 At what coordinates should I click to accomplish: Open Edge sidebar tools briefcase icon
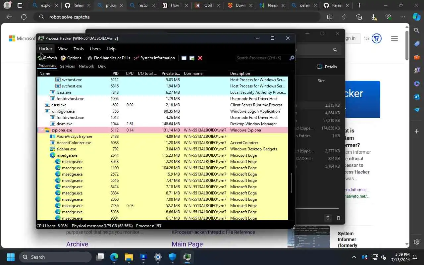pyautogui.click(x=417, y=57)
